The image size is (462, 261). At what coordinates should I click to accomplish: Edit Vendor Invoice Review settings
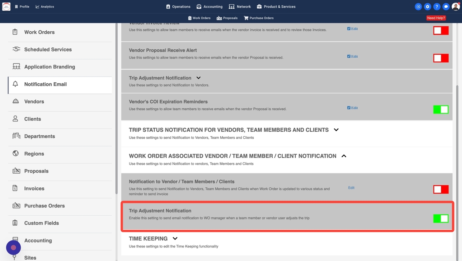tap(352, 29)
